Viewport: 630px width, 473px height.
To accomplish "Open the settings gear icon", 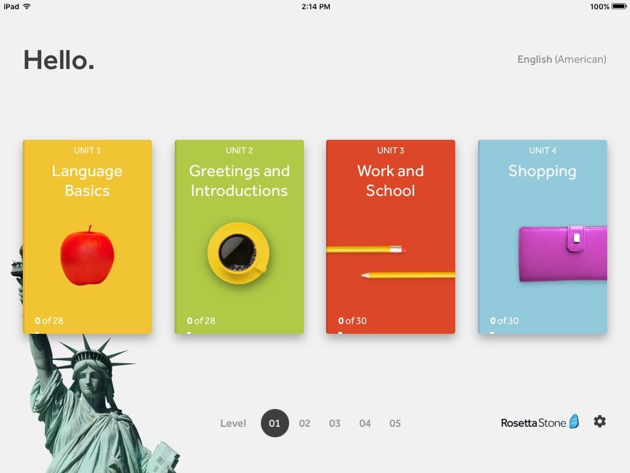I will 599,421.
